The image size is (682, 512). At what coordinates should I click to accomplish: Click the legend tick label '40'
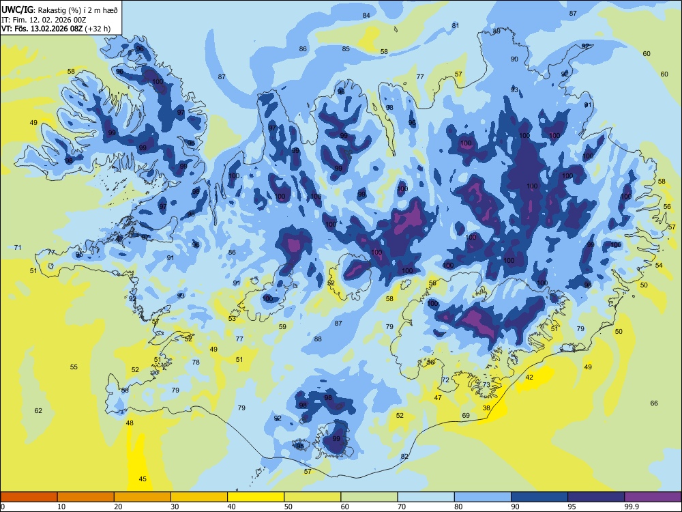(x=231, y=507)
